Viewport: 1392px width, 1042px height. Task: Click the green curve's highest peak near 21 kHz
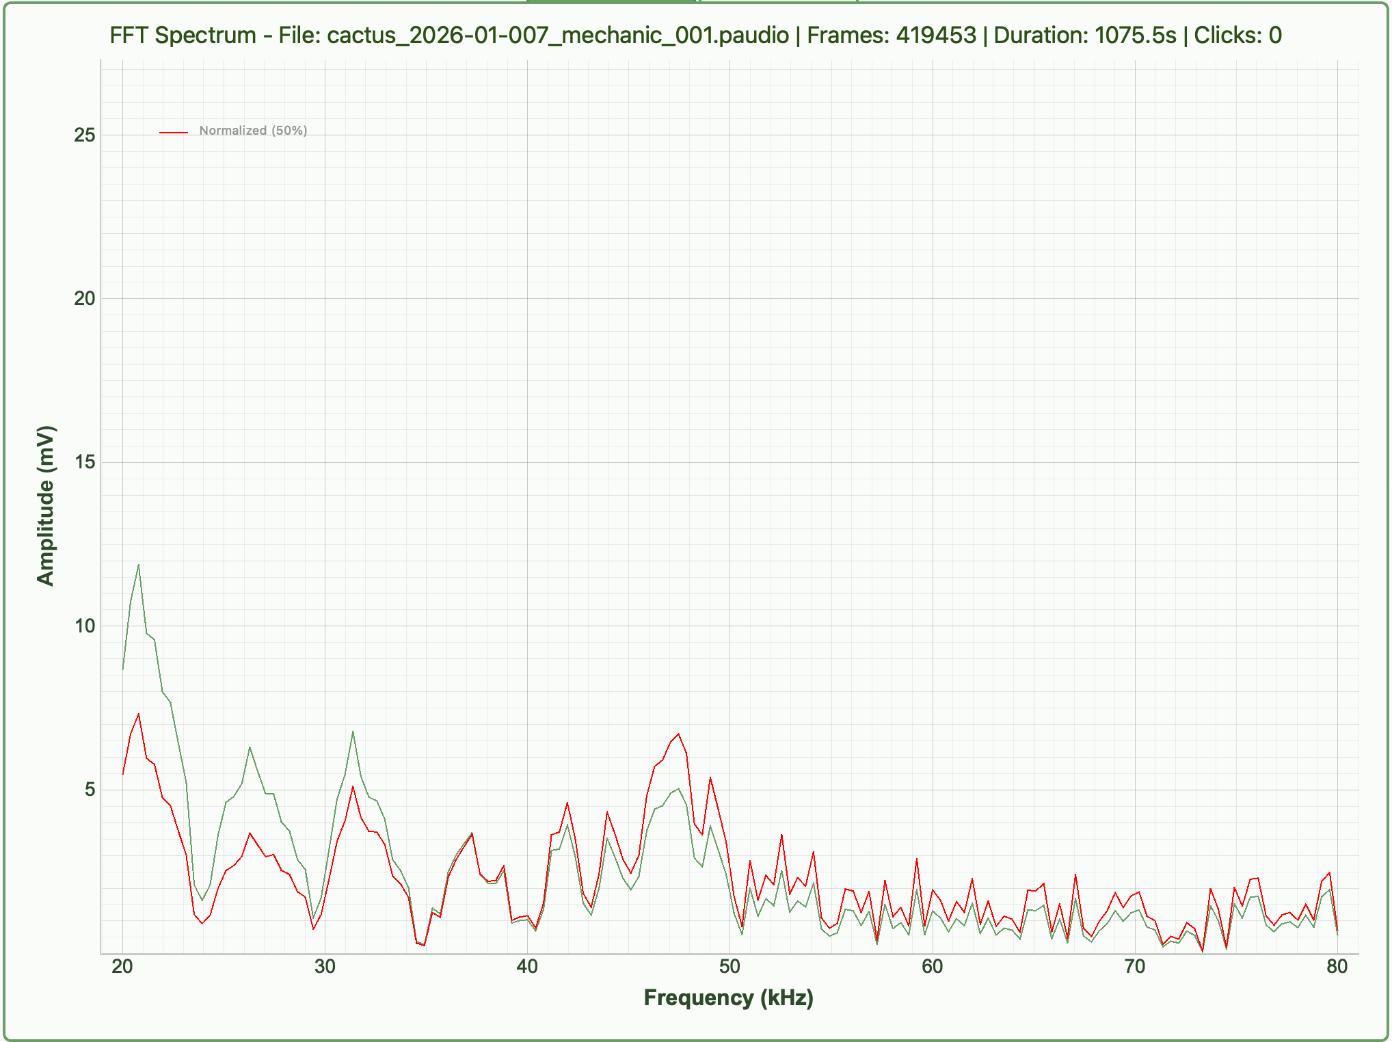[139, 565]
